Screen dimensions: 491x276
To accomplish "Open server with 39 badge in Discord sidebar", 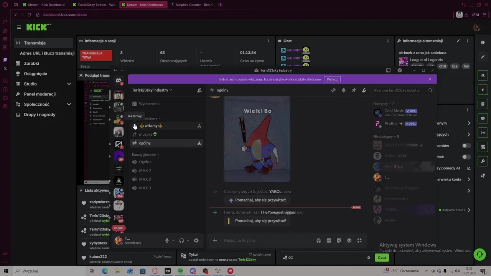I will (119, 156).
